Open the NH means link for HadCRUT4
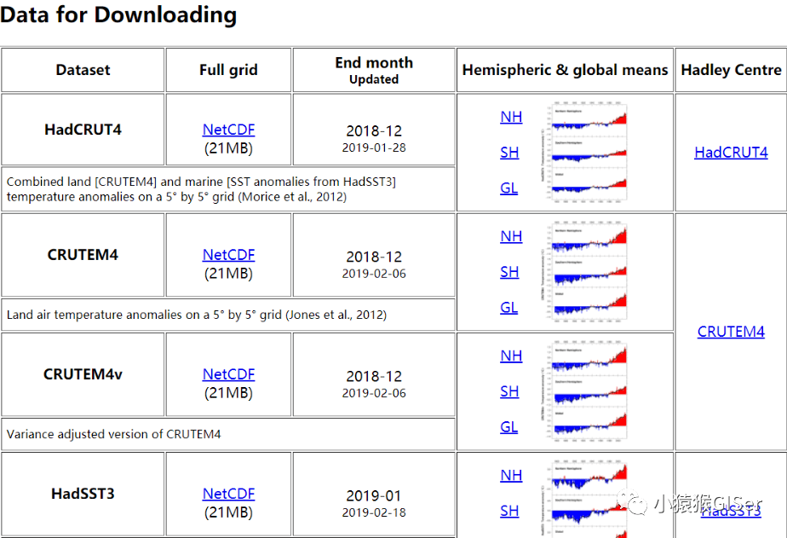The width and height of the screenshot is (787, 538). pyautogui.click(x=511, y=117)
